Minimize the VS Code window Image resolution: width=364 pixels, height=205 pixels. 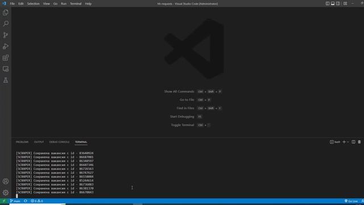[x=353, y=3]
